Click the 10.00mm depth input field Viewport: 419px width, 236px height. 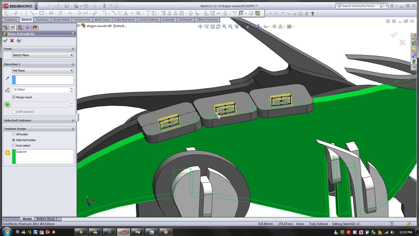(x=41, y=90)
